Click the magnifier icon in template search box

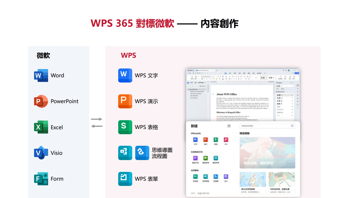292,126
